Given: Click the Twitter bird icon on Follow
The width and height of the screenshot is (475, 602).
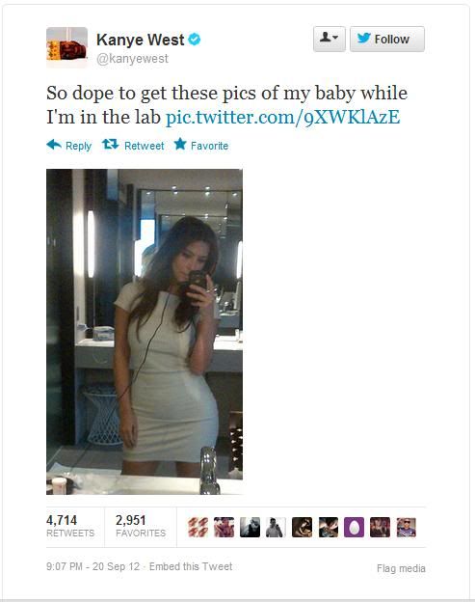Looking at the screenshot, I should pyautogui.click(x=364, y=38).
